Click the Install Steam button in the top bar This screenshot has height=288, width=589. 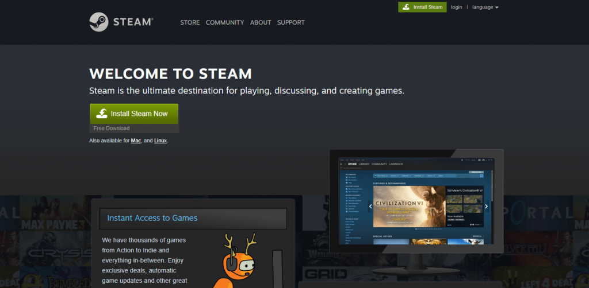[x=422, y=7]
